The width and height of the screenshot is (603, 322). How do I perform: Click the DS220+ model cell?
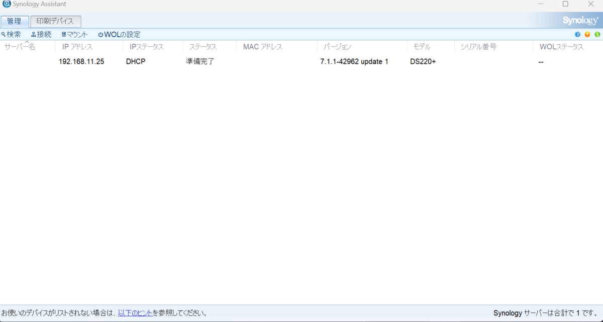(423, 62)
